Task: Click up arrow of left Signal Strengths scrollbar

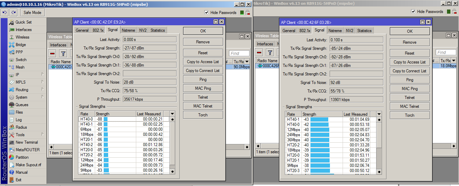Action: pos(173,119)
